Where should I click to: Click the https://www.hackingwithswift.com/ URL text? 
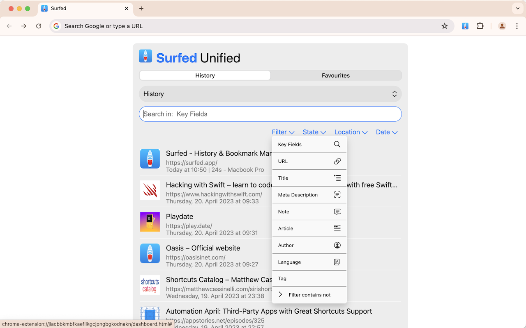(x=214, y=194)
